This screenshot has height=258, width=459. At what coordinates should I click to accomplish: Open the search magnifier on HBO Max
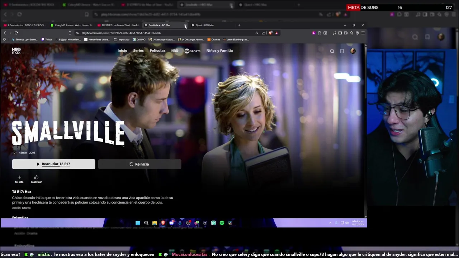(x=332, y=51)
